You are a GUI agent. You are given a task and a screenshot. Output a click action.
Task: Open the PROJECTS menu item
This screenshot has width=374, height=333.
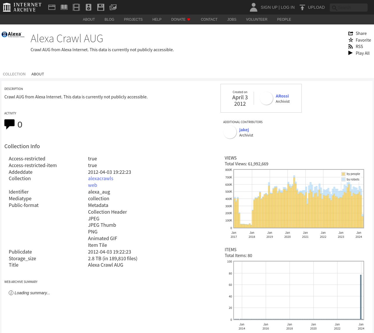[x=133, y=20]
